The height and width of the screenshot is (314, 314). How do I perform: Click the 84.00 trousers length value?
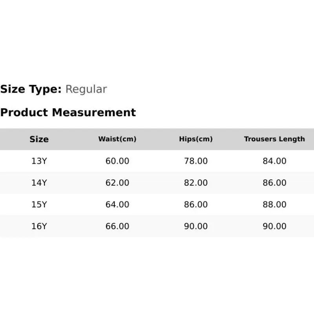click(x=274, y=161)
